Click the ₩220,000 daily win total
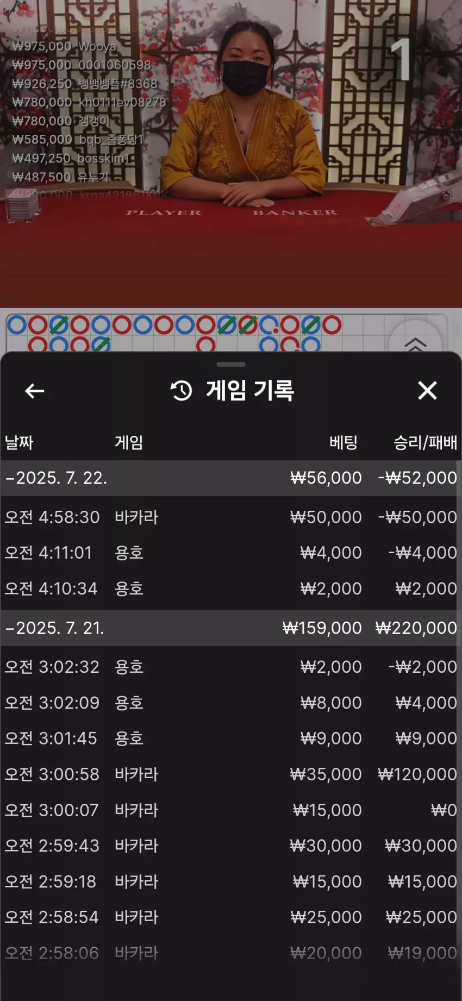The width and height of the screenshot is (462, 1001). (416, 628)
